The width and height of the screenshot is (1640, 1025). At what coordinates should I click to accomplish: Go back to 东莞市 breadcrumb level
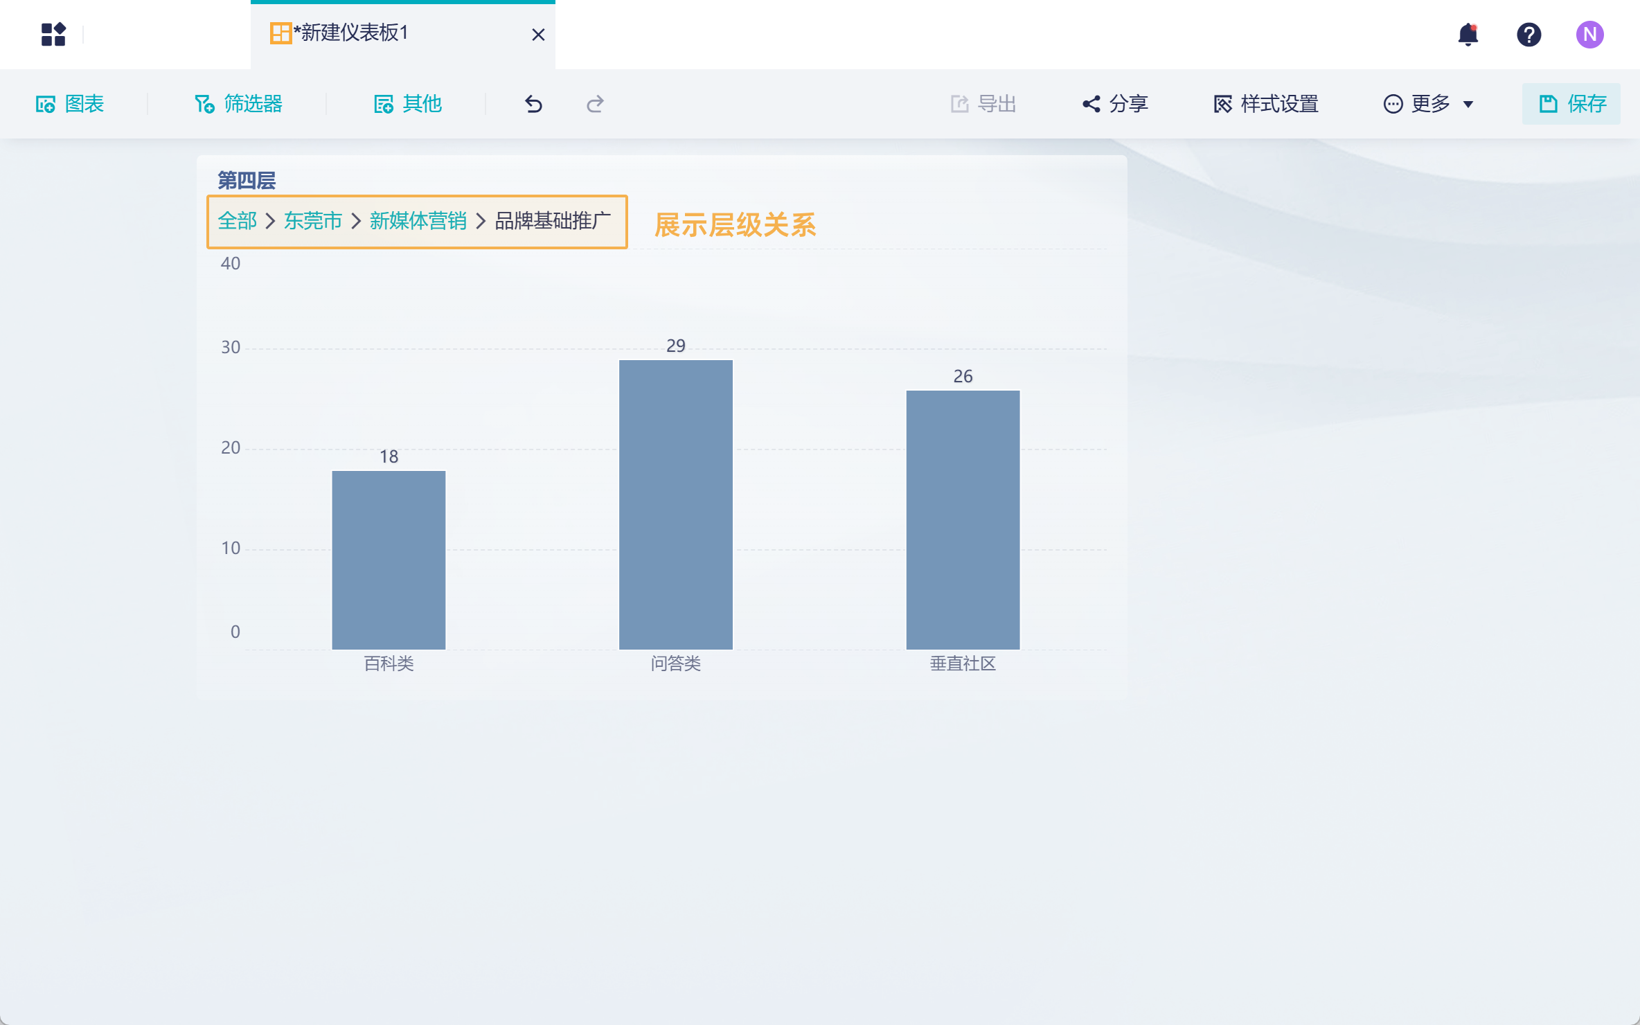pos(313,221)
